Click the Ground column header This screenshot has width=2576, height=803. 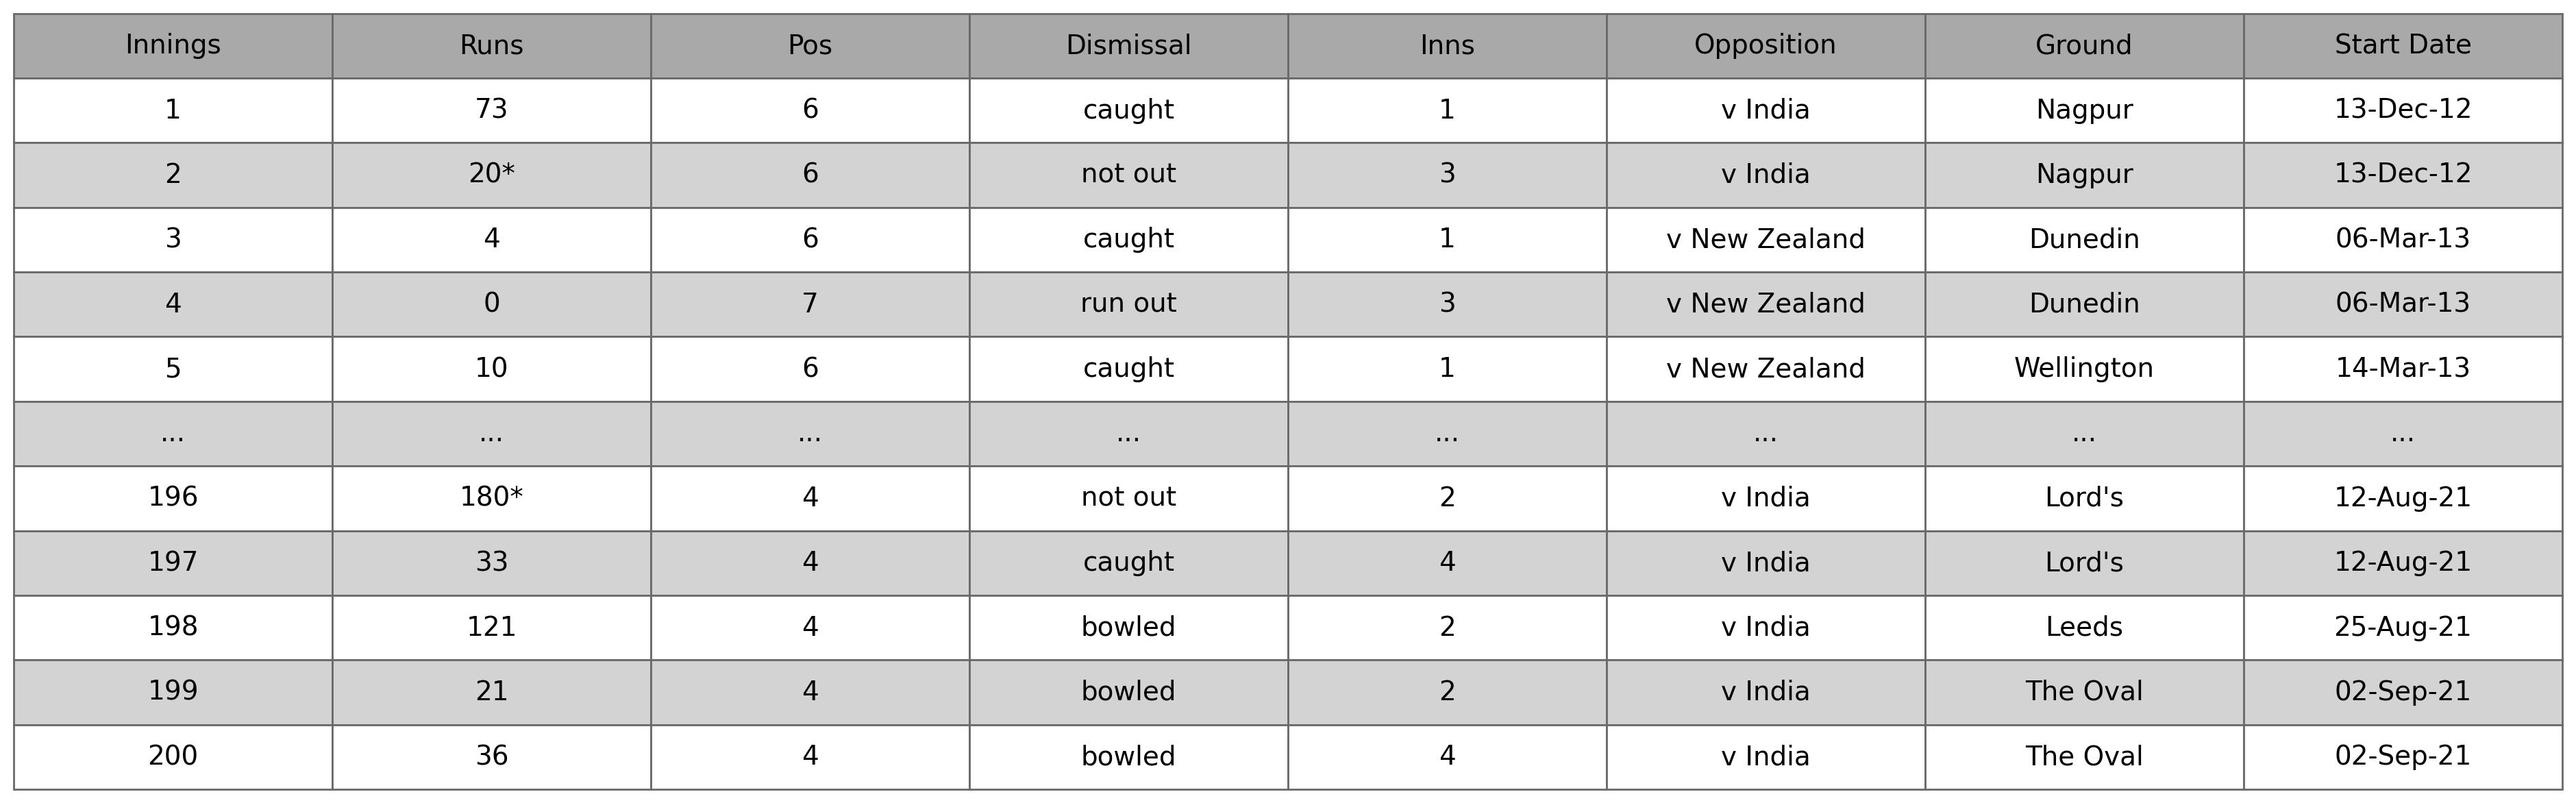pos(2084,45)
